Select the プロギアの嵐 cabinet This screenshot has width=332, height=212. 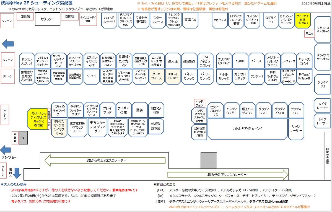point(124,110)
